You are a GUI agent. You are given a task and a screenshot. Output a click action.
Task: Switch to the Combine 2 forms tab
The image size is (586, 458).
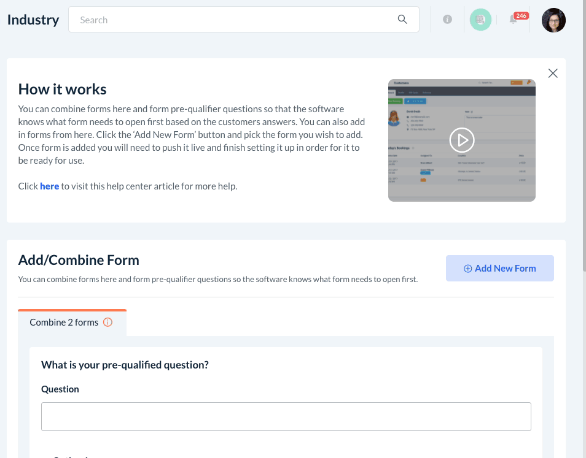[x=64, y=323]
